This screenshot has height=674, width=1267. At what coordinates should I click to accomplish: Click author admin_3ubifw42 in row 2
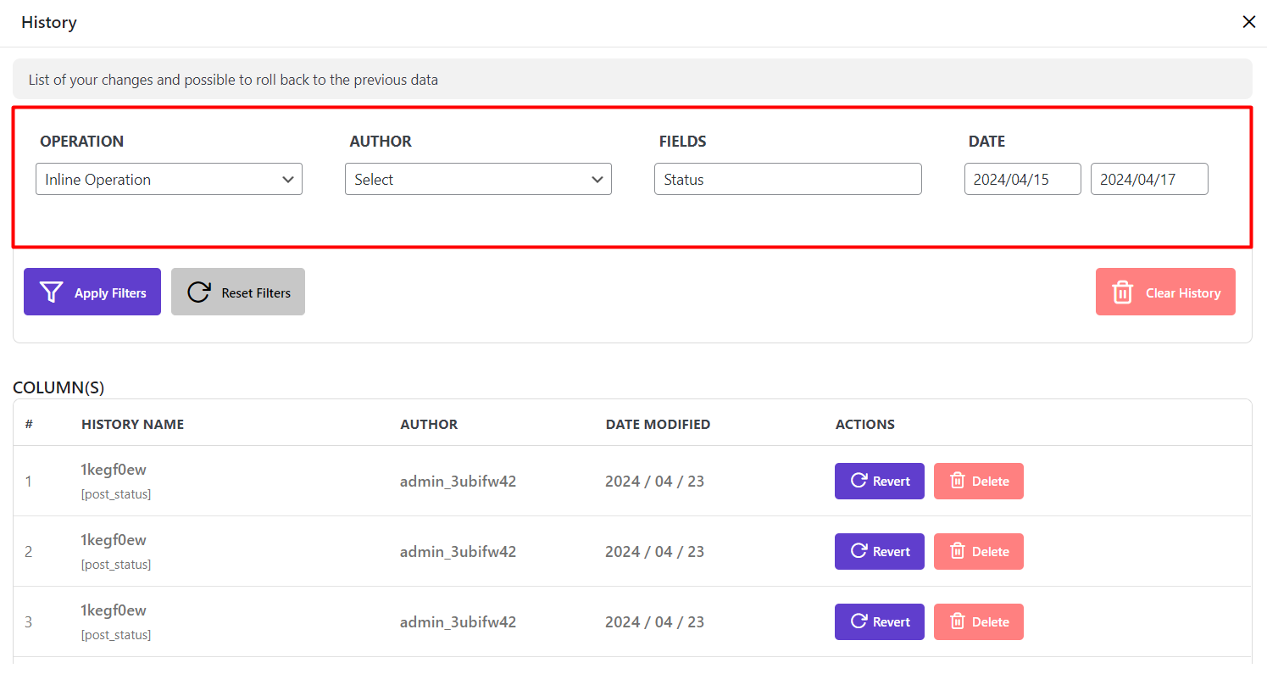click(458, 552)
